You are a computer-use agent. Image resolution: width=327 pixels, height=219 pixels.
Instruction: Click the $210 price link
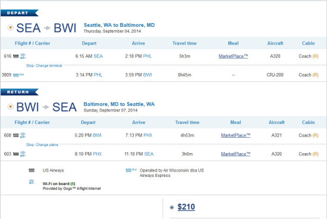pyautogui.click(x=186, y=207)
